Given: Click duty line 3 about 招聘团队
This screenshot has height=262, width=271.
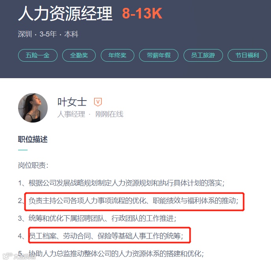Looking at the screenshot, I should tap(102, 218).
